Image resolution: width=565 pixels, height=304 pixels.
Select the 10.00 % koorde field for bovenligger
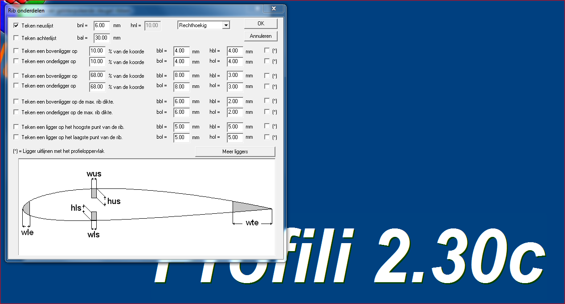pos(97,51)
